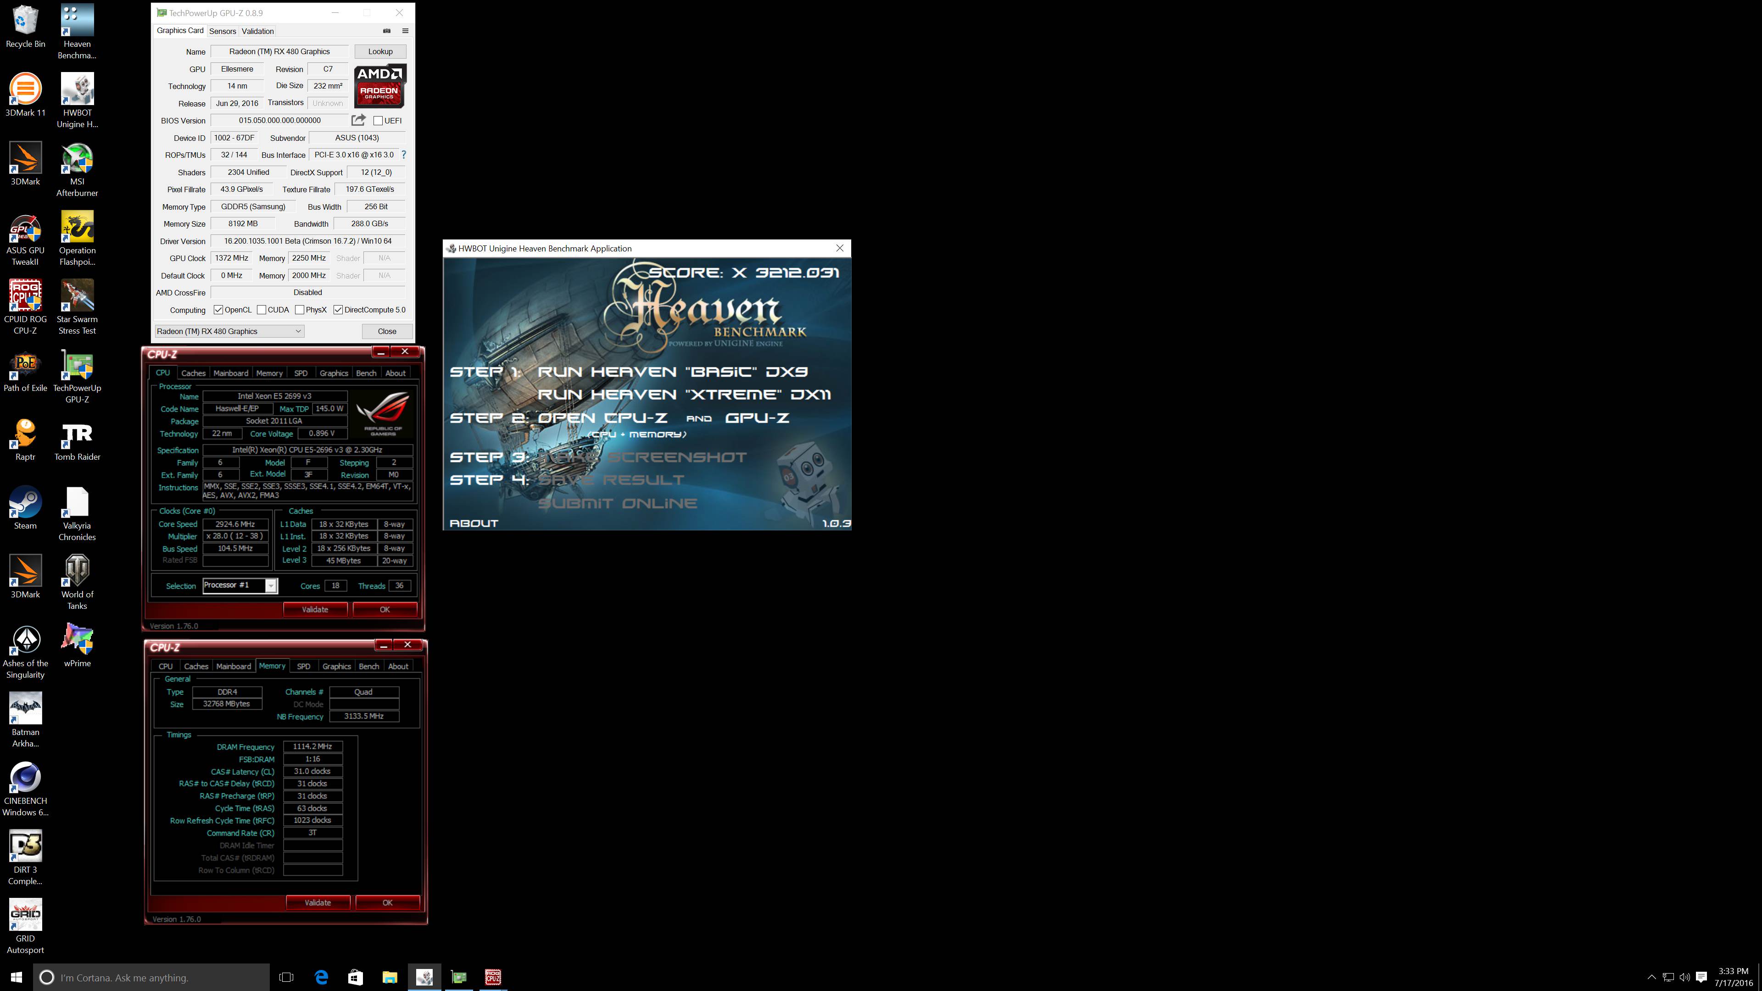This screenshot has height=991, width=1762.
Task: Launch ASUS GPU TweakII shortcut
Action: pyautogui.click(x=25, y=239)
